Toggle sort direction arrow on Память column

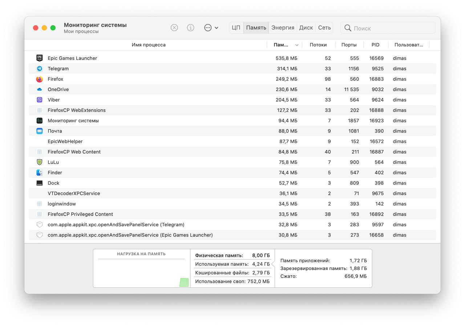coord(297,45)
